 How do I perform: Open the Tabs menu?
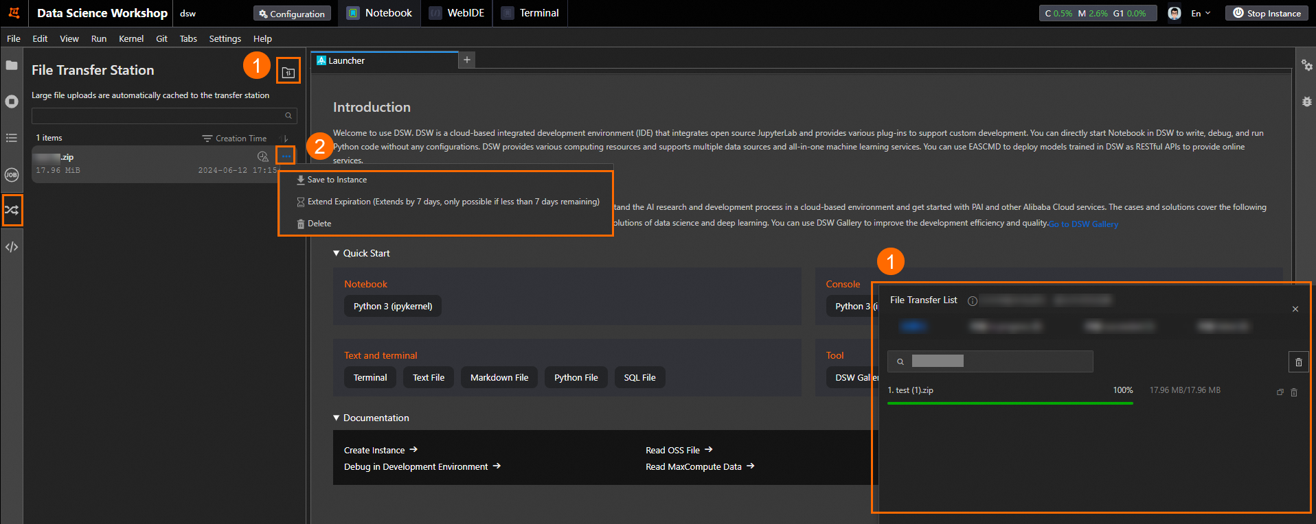click(188, 38)
